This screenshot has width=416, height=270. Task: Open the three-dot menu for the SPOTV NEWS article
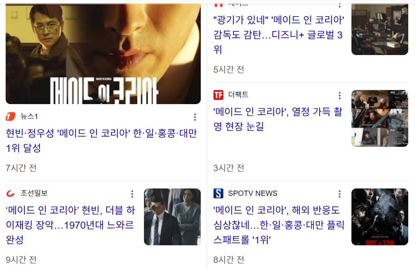click(339, 194)
